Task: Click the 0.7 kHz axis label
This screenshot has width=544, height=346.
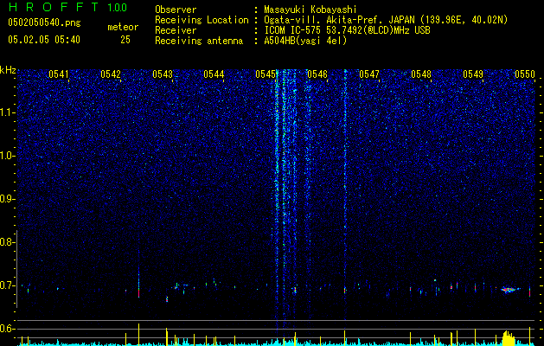Action: (x=7, y=285)
